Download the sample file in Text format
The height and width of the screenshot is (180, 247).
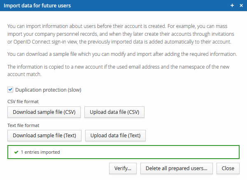[x=44, y=135]
